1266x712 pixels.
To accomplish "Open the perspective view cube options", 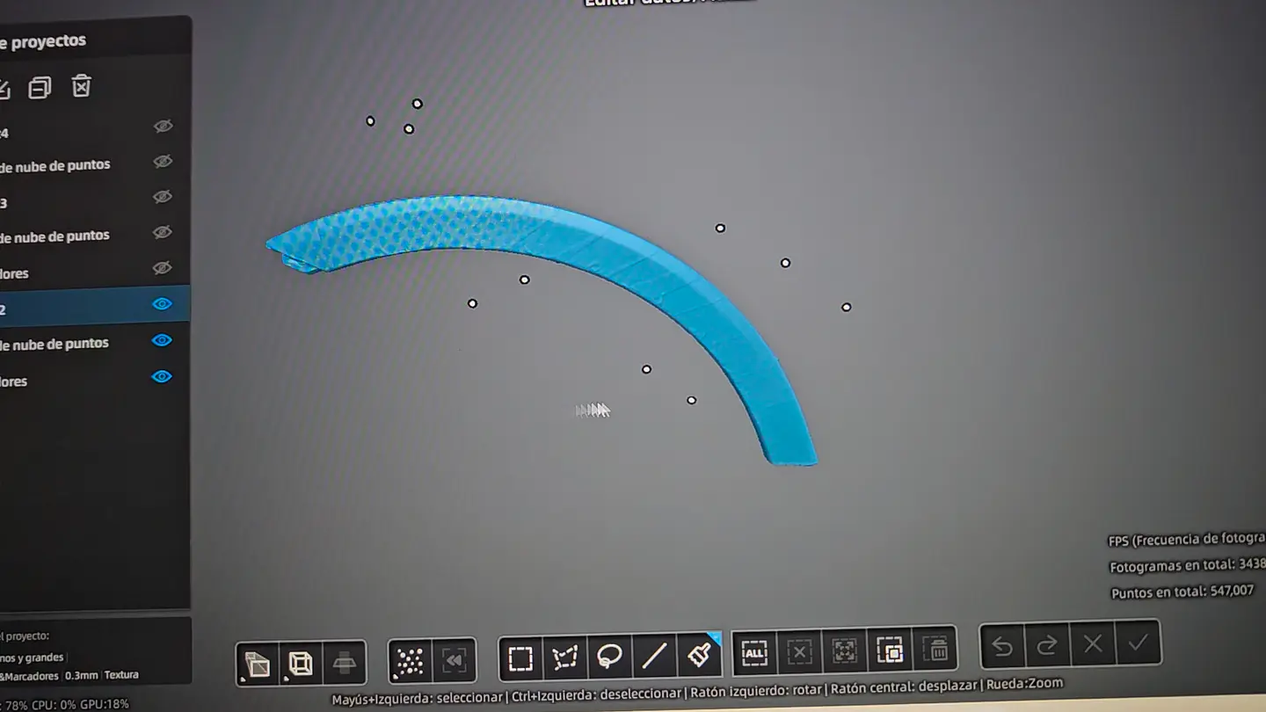I will [x=257, y=664].
